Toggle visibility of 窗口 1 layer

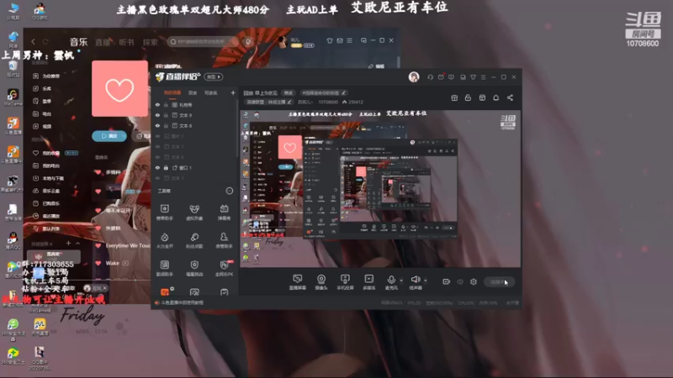(157, 167)
